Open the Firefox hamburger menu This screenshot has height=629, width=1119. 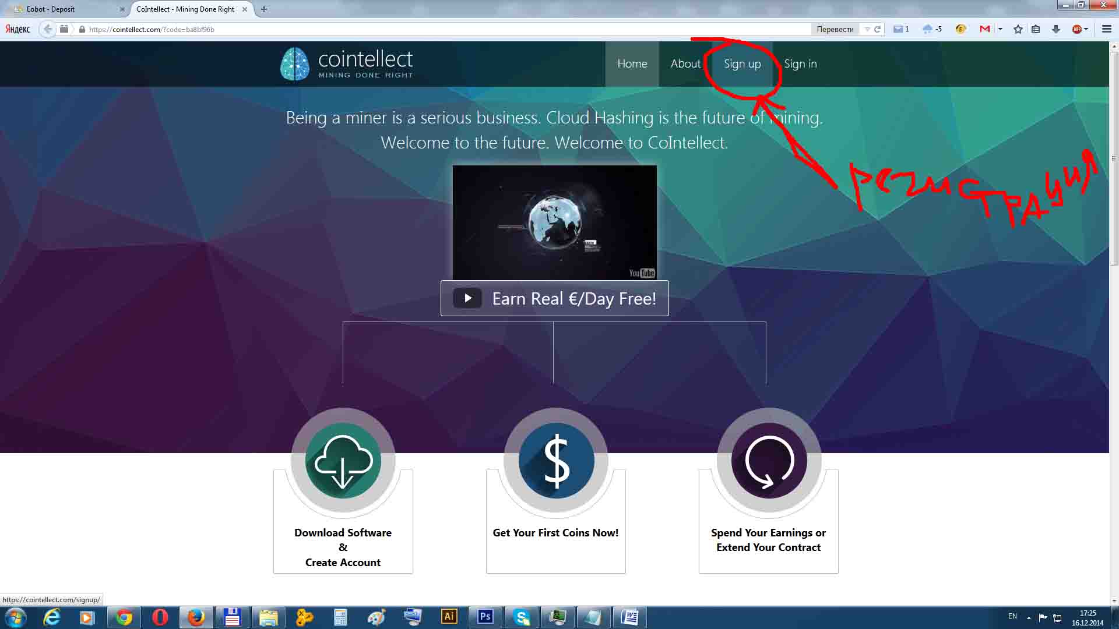click(x=1106, y=29)
